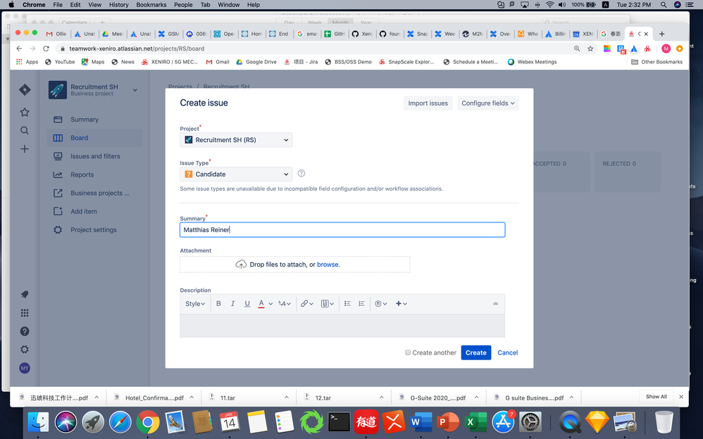This screenshot has width=703, height=439.
Task: Click the Summary field with Matthias Reiner
Action: [x=342, y=230]
